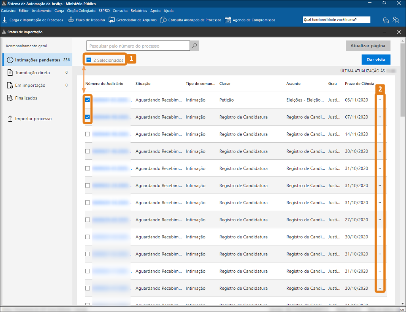Click the home icon in toolbar
The height and width of the screenshot is (312, 406).
(386, 20)
